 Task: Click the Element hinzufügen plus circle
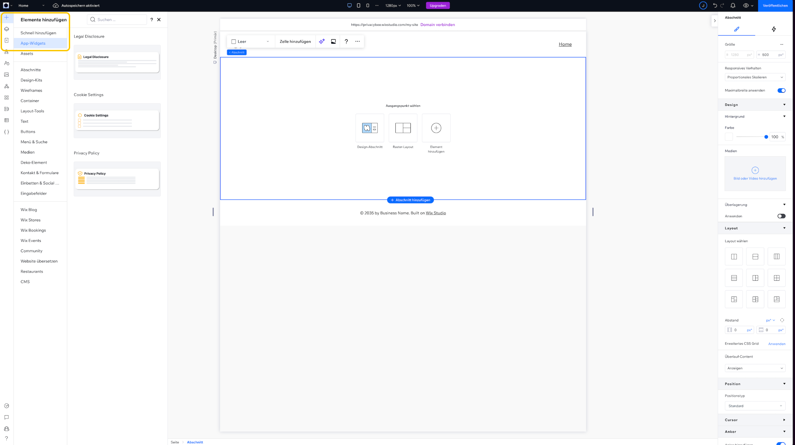click(436, 128)
